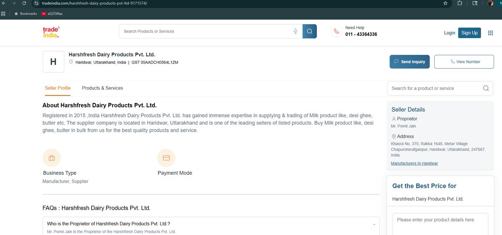The width and height of the screenshot is (502, 235).
Task: Open the nine-dot menu grid icon
Action: click(490, 33)
